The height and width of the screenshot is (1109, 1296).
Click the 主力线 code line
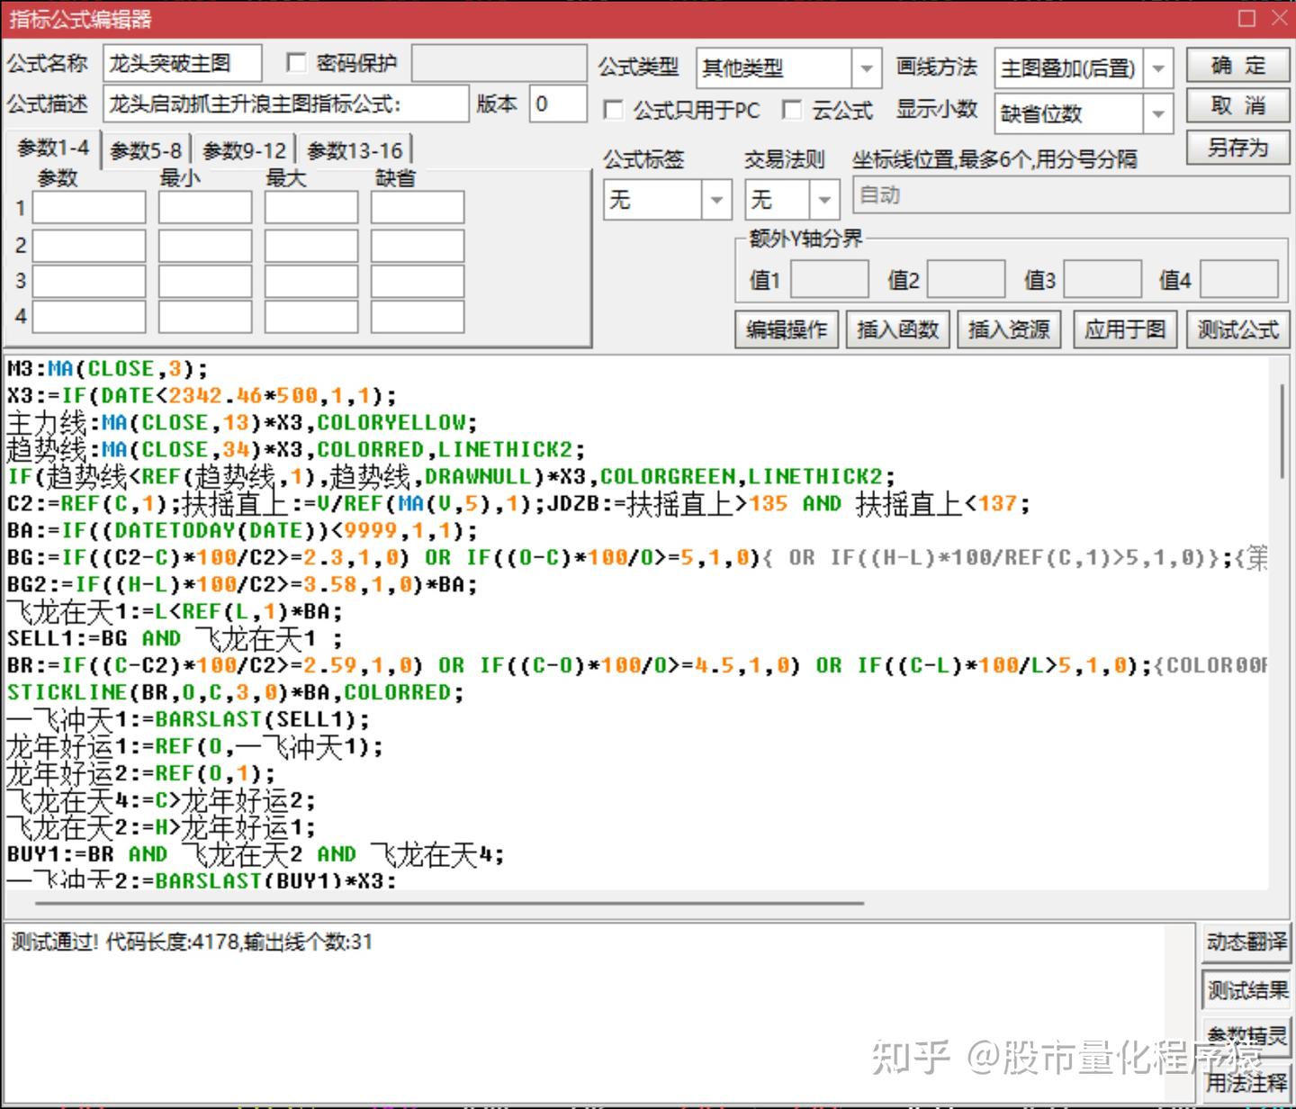point(242,422)
